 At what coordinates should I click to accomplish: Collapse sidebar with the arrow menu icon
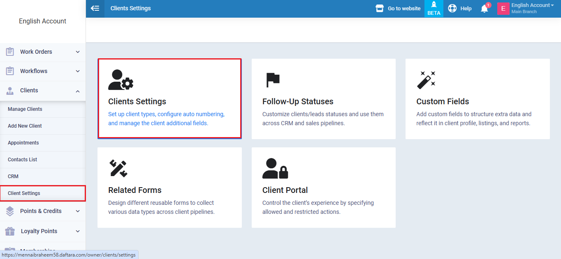coord(95,8)
